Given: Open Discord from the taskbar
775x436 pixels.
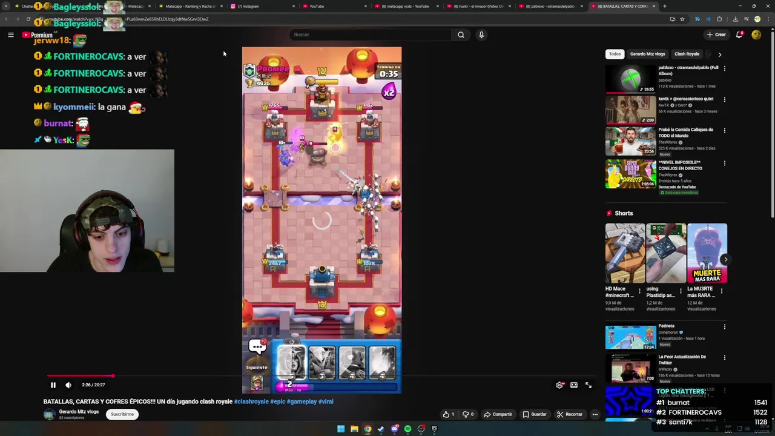Looking at the screenshot, I should click(394, 429).
